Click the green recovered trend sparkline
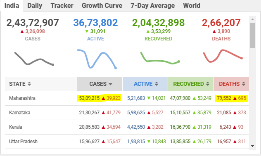This screenshot has width=261, height=156. click(160, 58)
